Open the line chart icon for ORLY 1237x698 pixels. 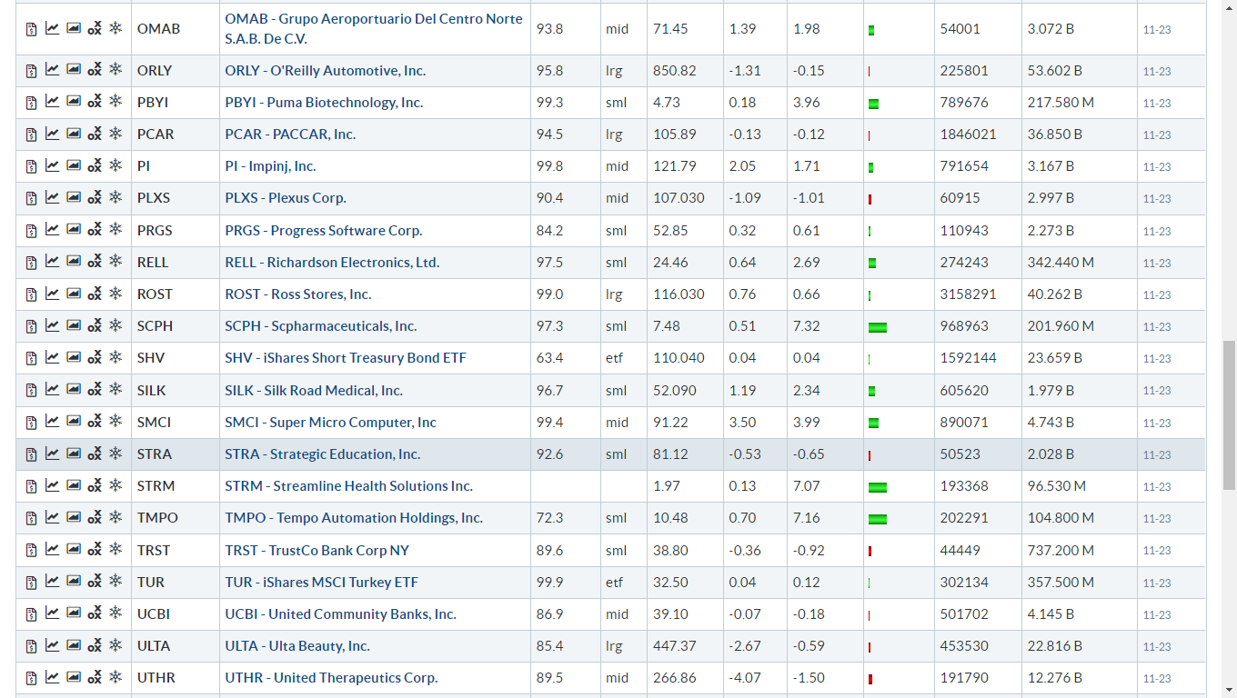point(52,70)
